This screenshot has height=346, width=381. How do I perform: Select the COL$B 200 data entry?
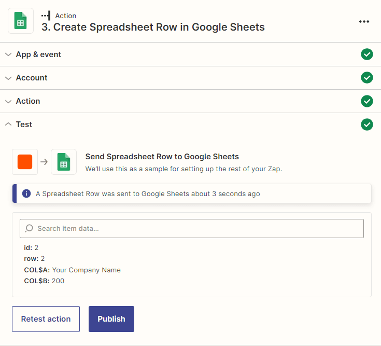point(44,281)
